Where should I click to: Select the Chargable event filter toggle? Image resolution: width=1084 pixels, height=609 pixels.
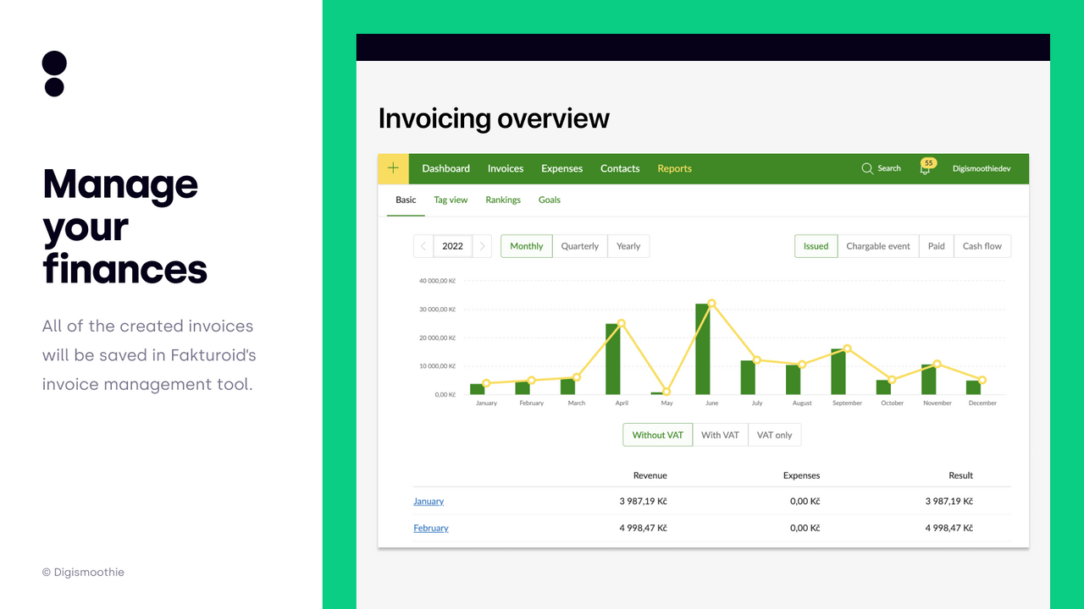tap(878, 246)
